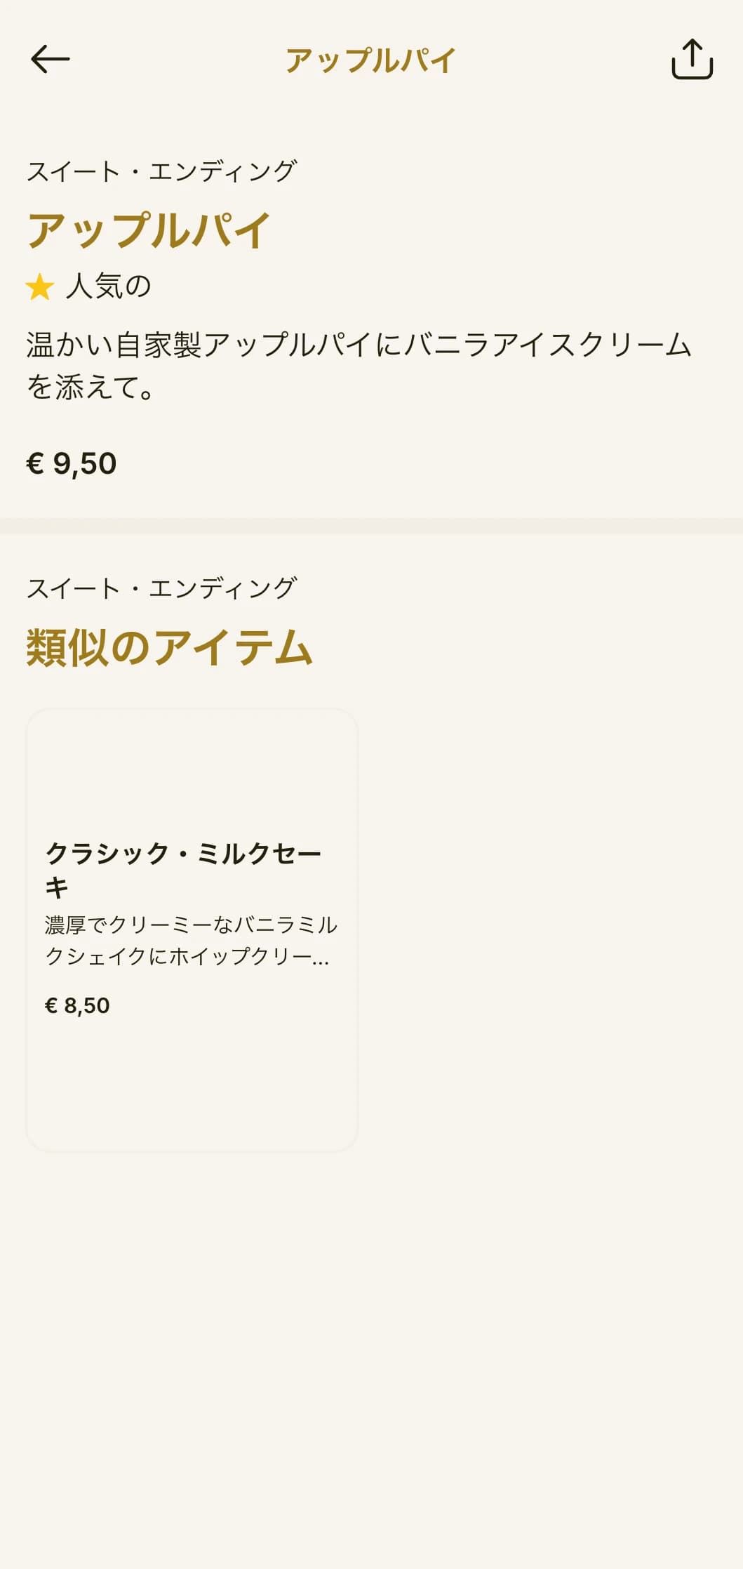
Task: Tap the を添えて。 description line
Action: (x=91, y=387)
